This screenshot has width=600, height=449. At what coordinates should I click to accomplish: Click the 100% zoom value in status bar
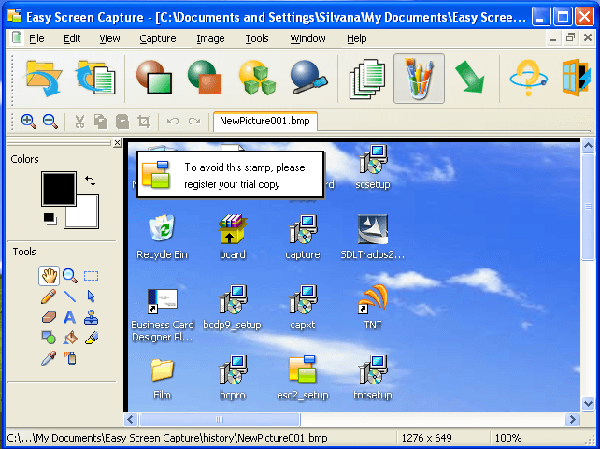(508, 438)
